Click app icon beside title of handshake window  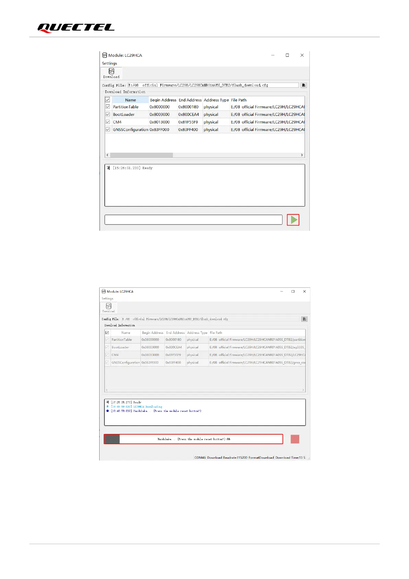104,291
